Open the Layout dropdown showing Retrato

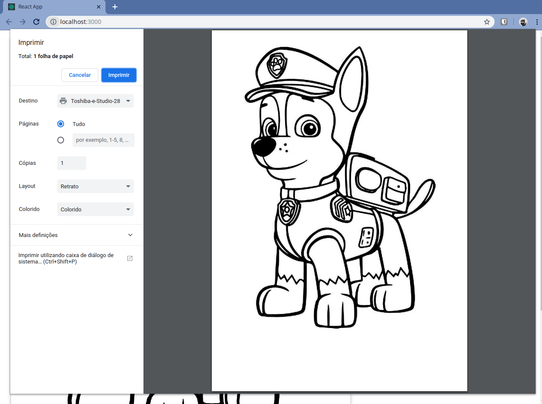point(95,186)
